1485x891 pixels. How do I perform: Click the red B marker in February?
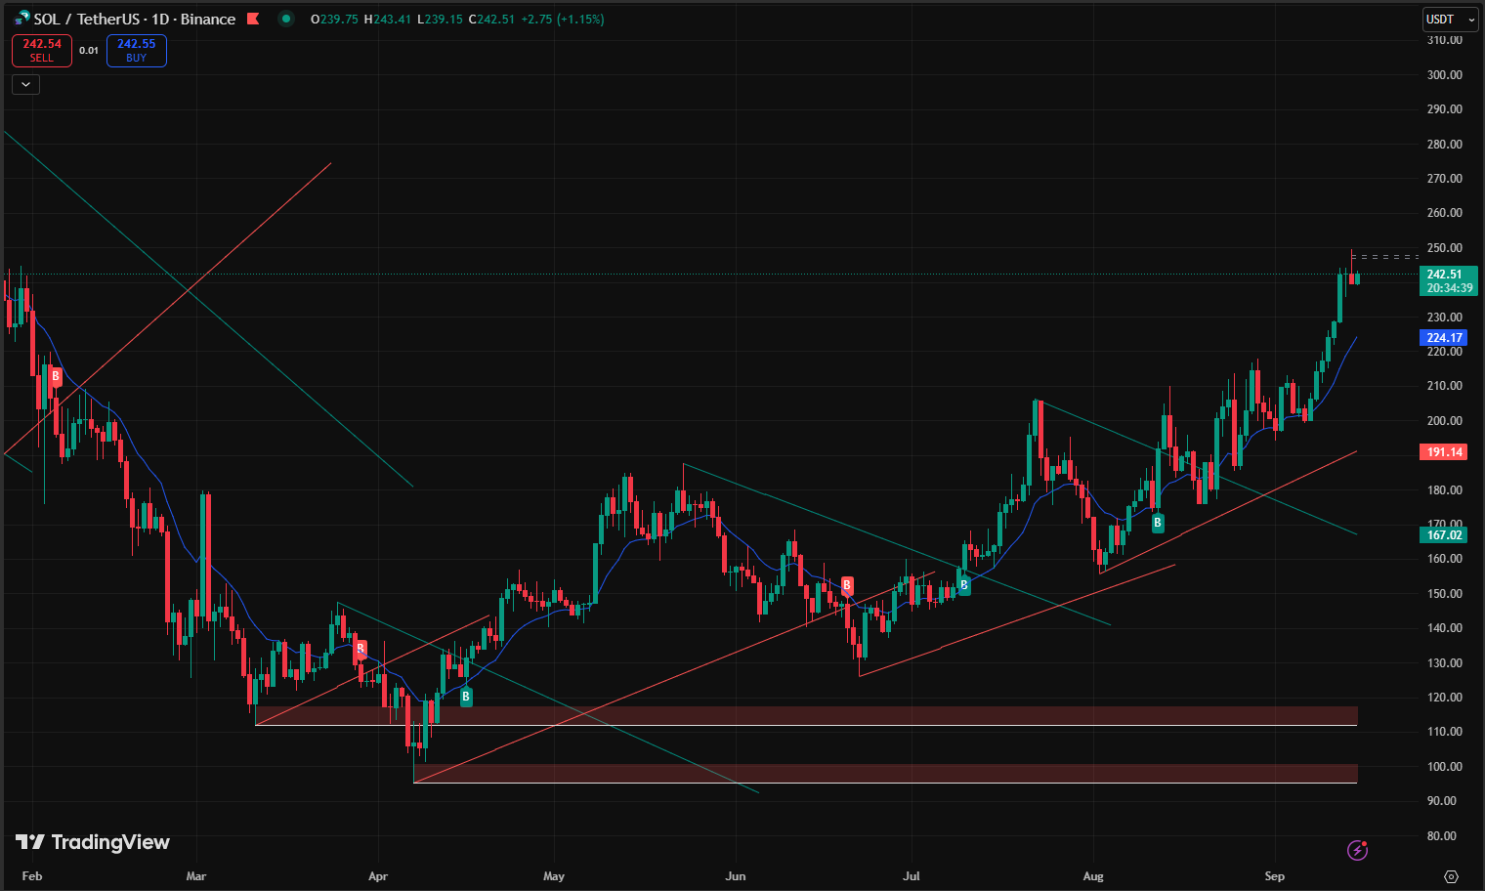[x=56, y=376]
